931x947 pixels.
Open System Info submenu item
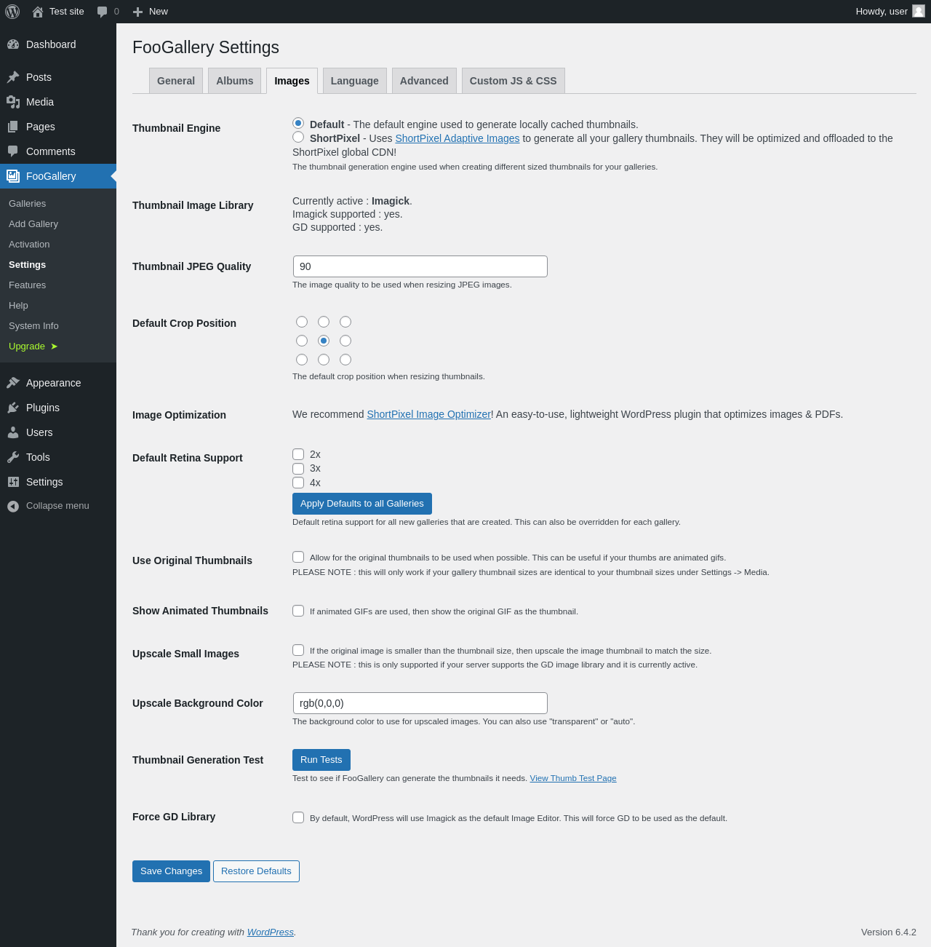(x=58, y=326)
